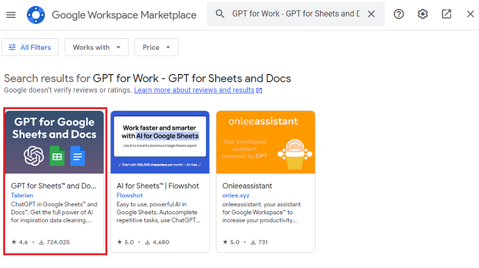
Task: Open the Help question mark icon
Action: (399, 14)
